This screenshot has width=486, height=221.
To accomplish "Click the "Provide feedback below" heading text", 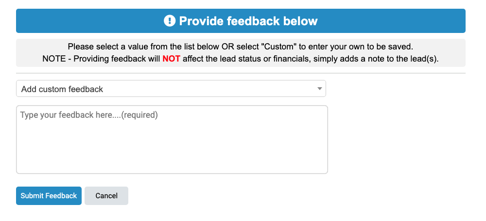I will pyautogui.click(x=248, y=21).
